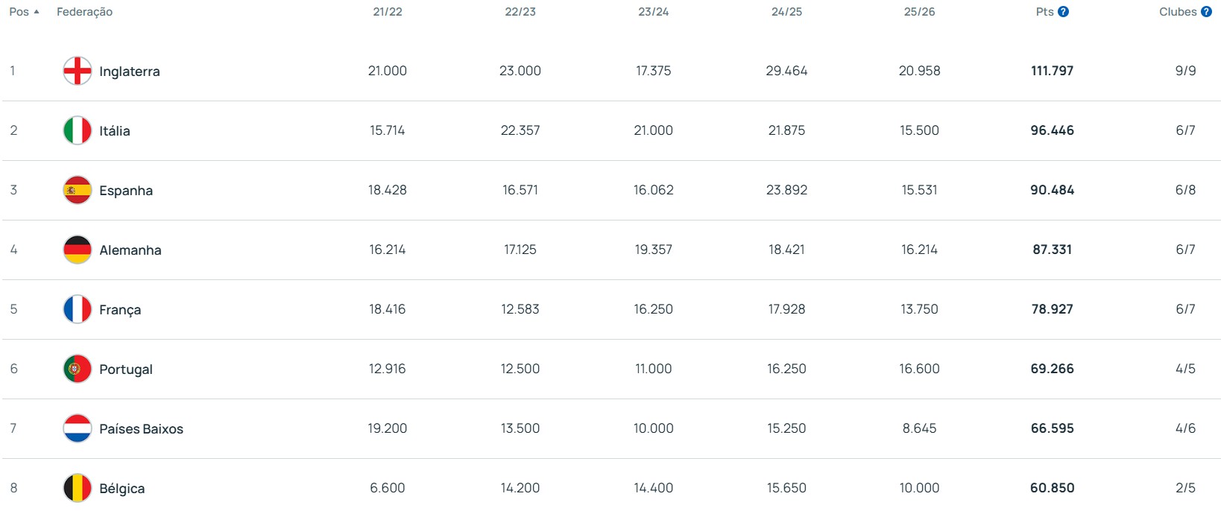Sort by the Federação column header

[84, 12]
